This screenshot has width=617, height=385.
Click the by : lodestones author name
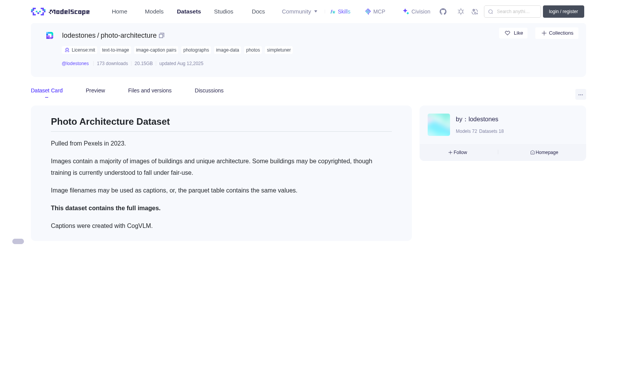(477, 119)
